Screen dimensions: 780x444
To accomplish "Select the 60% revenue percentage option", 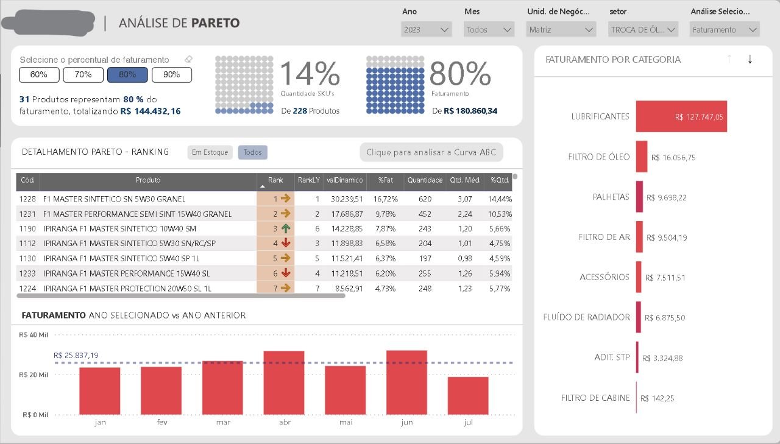I will (x=39, y=75).
